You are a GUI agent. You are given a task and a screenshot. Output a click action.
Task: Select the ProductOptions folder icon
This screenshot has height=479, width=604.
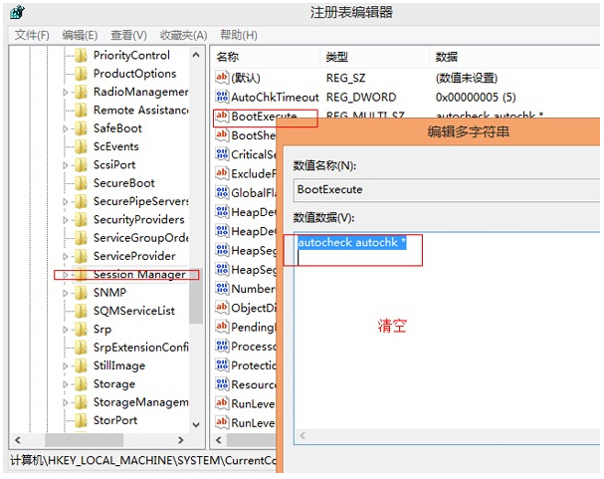pos(81,74)
